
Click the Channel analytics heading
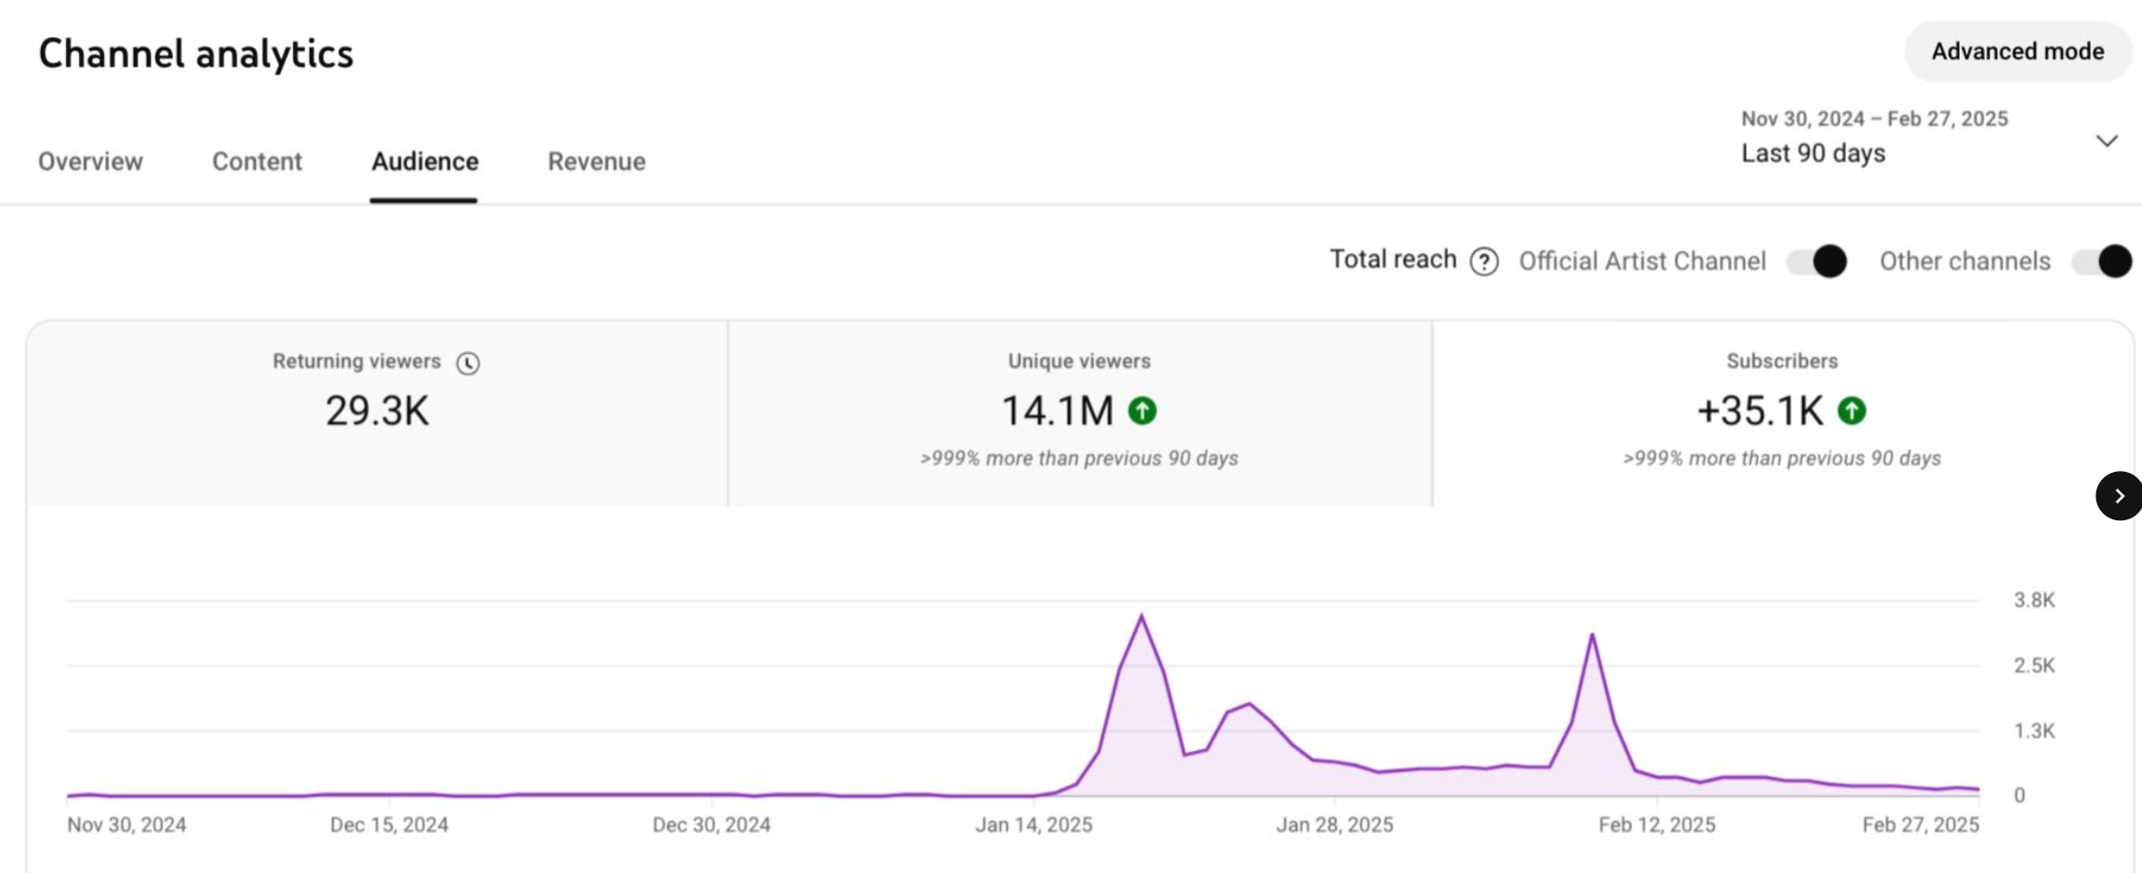click(x=196, y=53)
